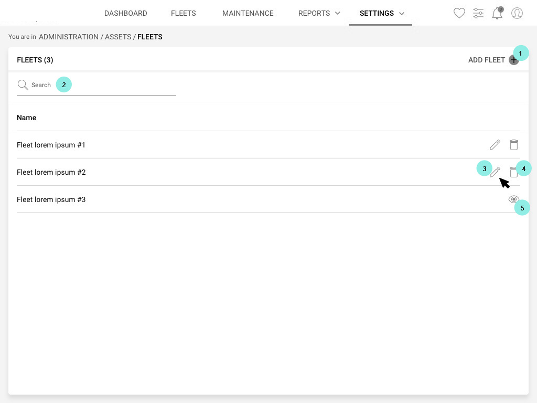Switch to the Fleets navigation tab
Screen dimensions: 537x403
pyautogui.click(x=183, y=13)
